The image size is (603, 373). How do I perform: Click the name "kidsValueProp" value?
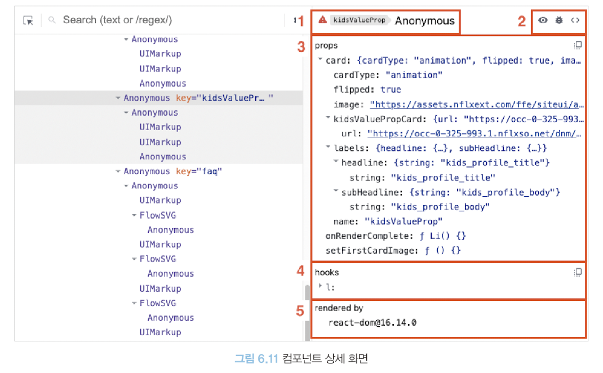404,221
